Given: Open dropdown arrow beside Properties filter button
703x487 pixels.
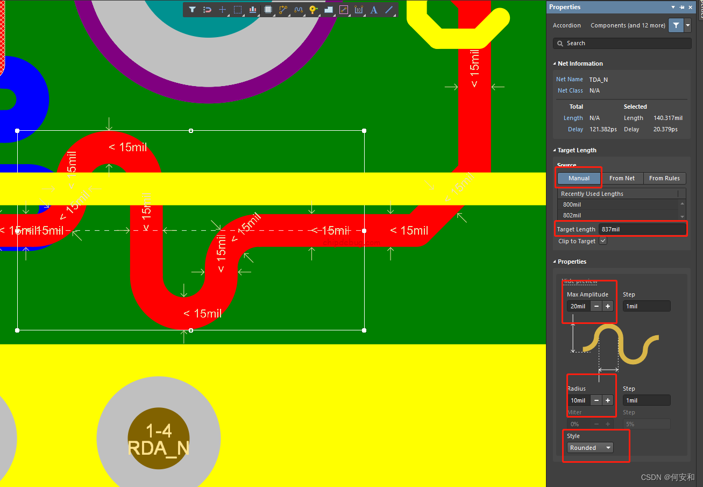Looking at the screenshot, I should click(687, 25).
